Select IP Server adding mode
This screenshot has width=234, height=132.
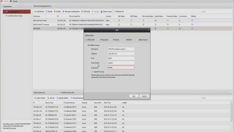coord(112,40)
